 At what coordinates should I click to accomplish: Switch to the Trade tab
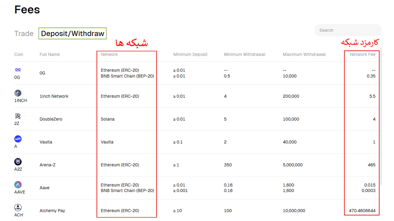point(24,33)
